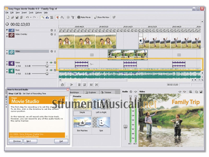Click the Make Movie button
The height and width of the screenshot is (157, 209).
pyautogui.click(x=84, y=17)
